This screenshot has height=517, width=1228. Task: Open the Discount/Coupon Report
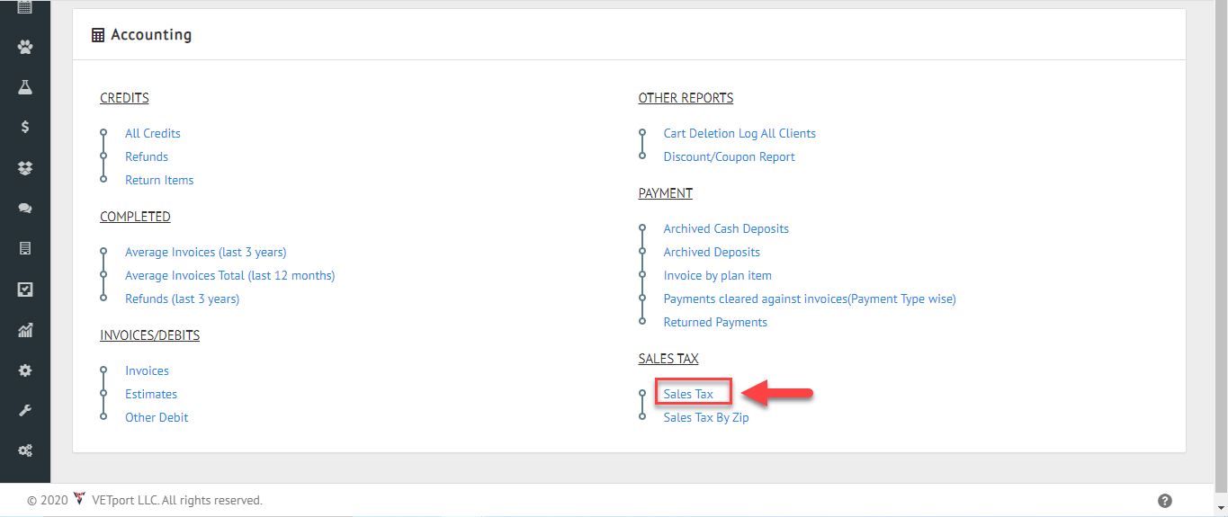pyautogui.click(x=730, y=156)
